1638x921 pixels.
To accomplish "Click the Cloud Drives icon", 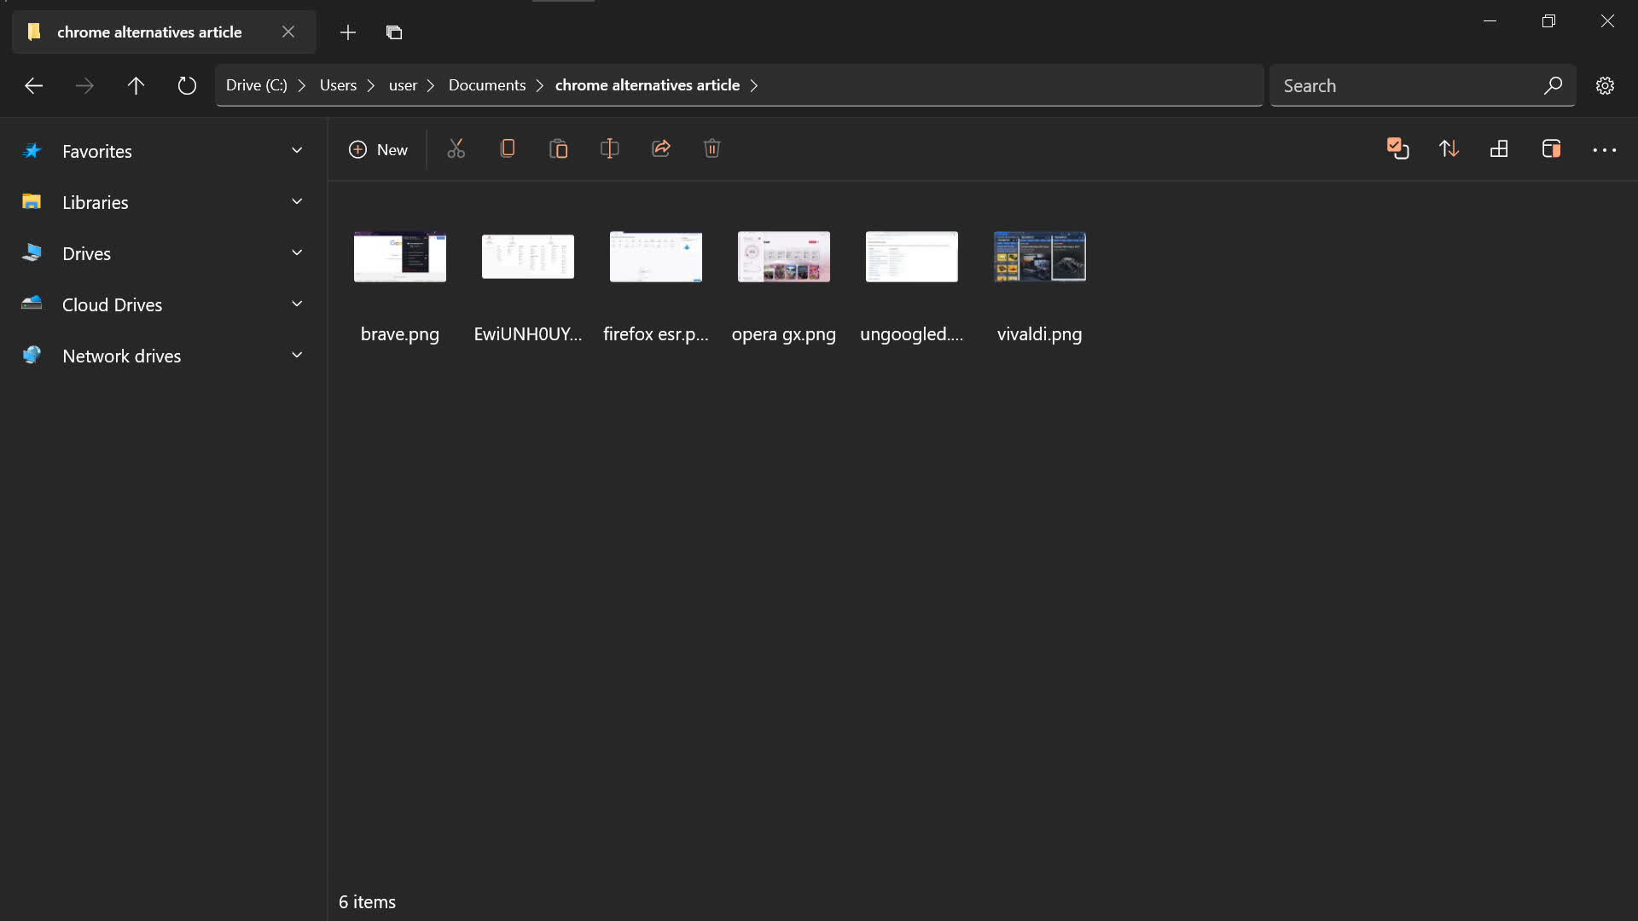I will tap(32, 304).
